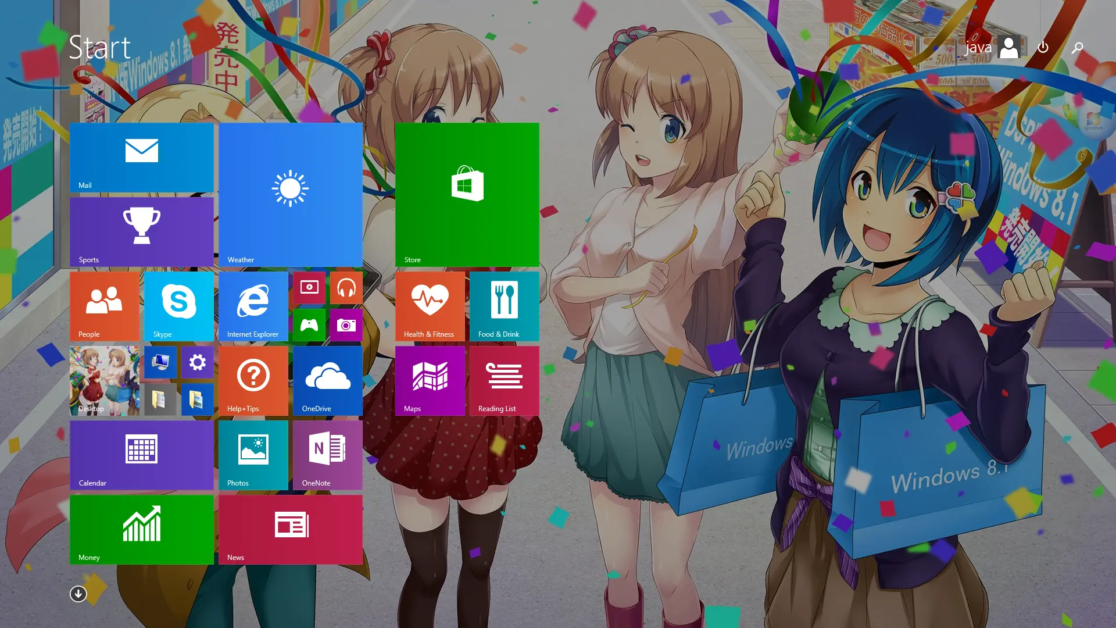Image resolution: width=1116 pixels, height=628 pixels.
Task: Open the Photos tile
Action: pos(253,455)
